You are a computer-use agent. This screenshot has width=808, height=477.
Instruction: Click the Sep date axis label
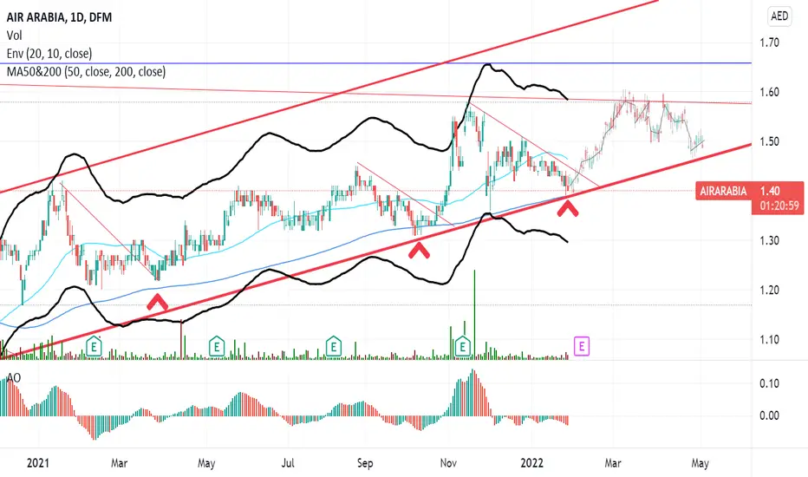(x=365, y=462)
